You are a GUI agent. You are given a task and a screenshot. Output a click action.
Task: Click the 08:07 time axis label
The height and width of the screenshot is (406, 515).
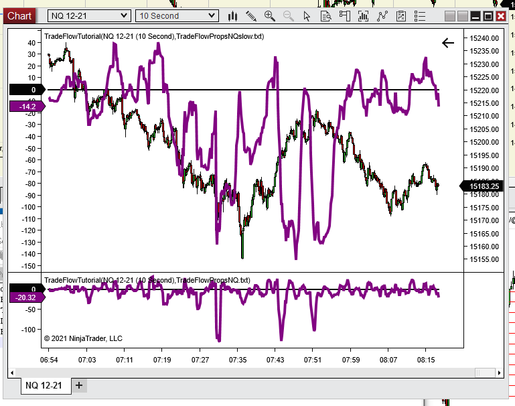pyautogui.click(x=388, y=360)
